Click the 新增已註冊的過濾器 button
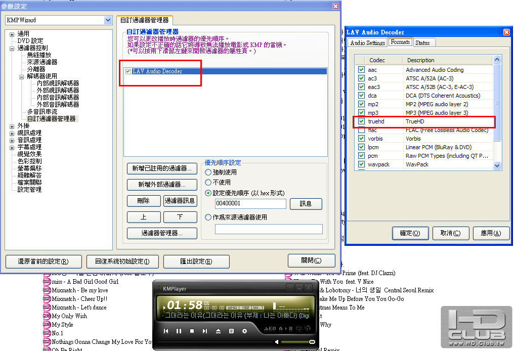This screenshot has width=515, height=351. [x=162, y=168]
